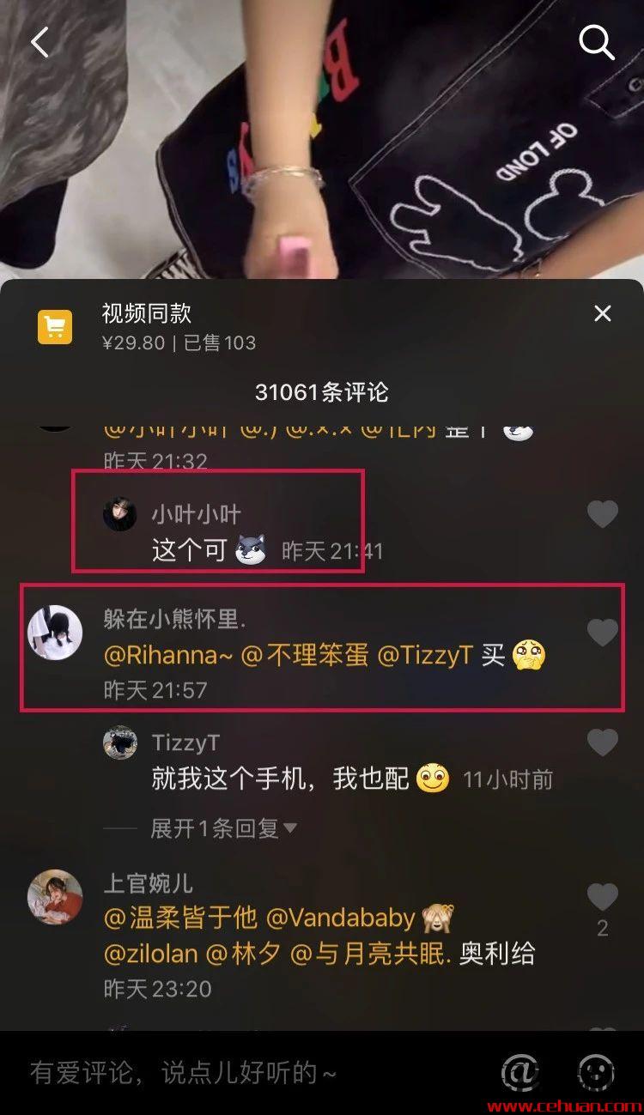Tap the @TizzyT mention link
The width and height of the screenshot is (644, 1115).
click(425, 656)
